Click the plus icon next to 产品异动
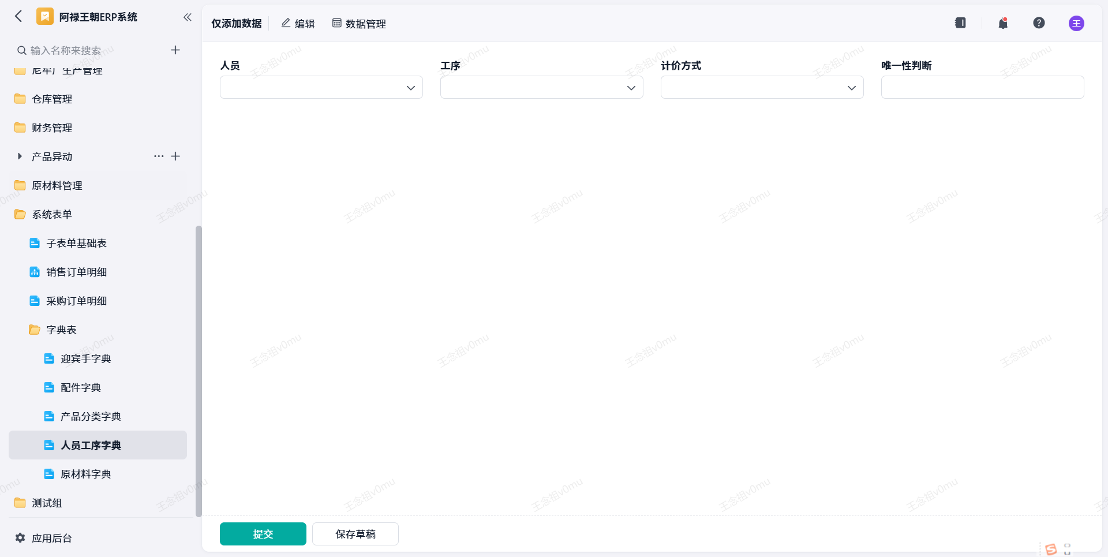Viewport: 1108px width, 557px height. [x=175, y=156]
